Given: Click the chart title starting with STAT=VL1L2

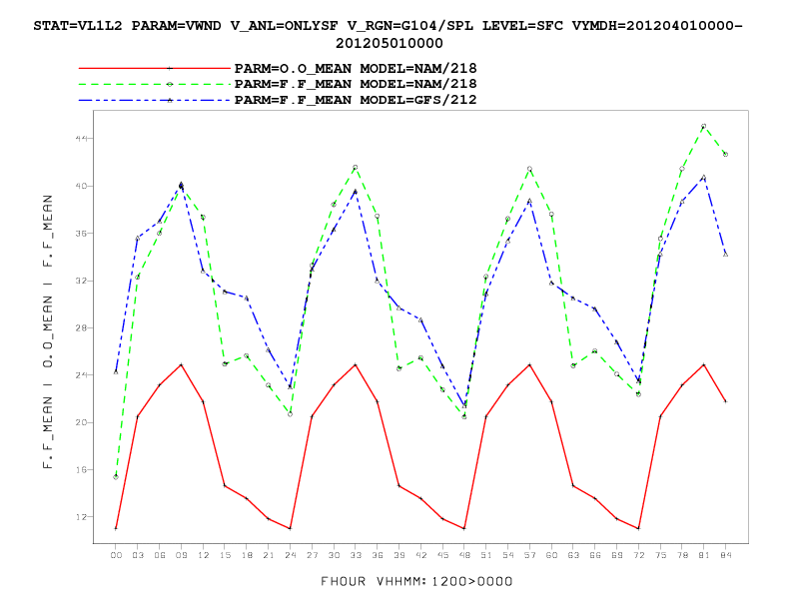Looking at the screenshot, I should tap(388, 34).
